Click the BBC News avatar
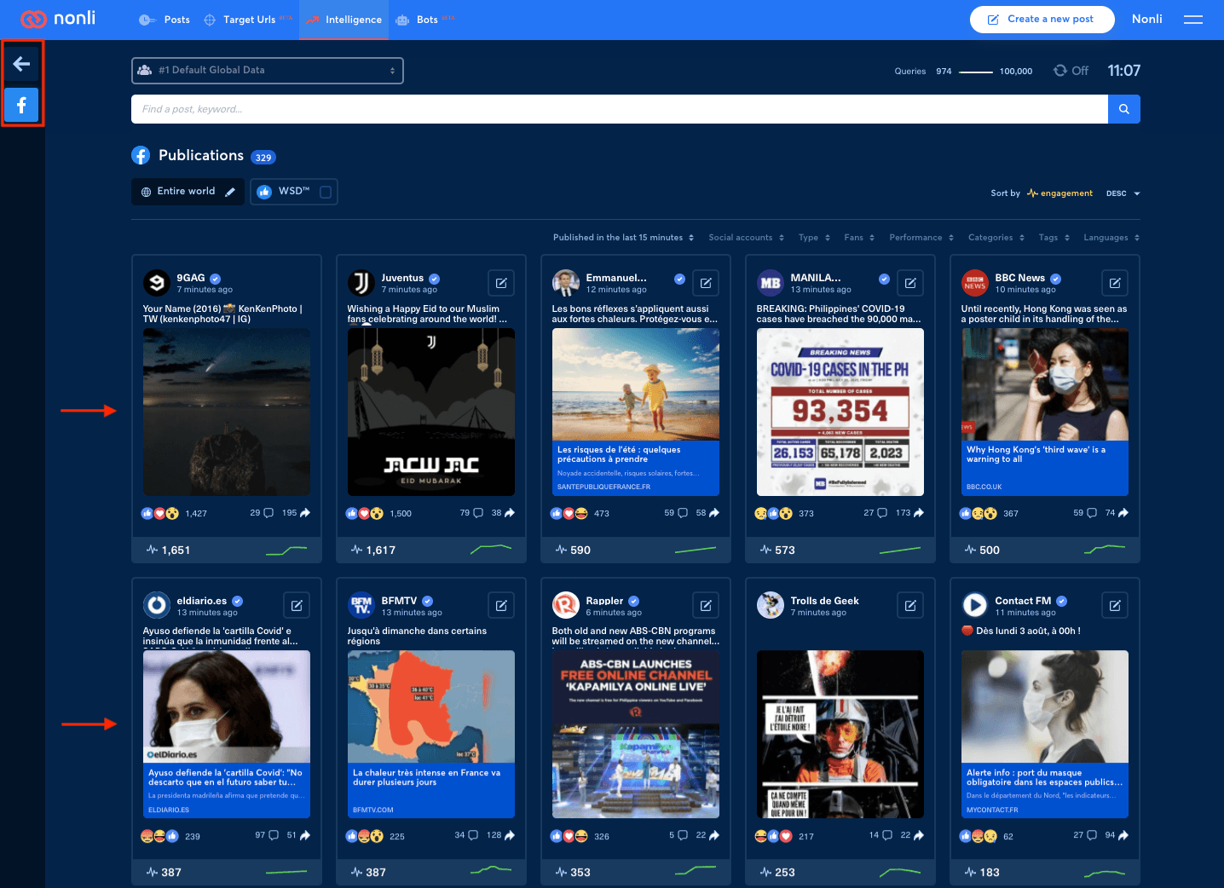The width and height of the screenshot is (1224, 888). (975, 282)
